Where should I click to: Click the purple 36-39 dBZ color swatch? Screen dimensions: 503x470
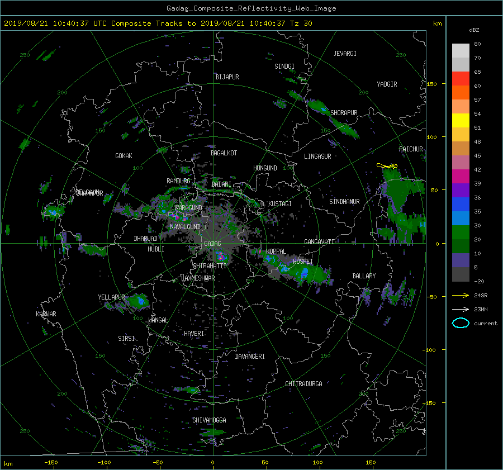461,190
